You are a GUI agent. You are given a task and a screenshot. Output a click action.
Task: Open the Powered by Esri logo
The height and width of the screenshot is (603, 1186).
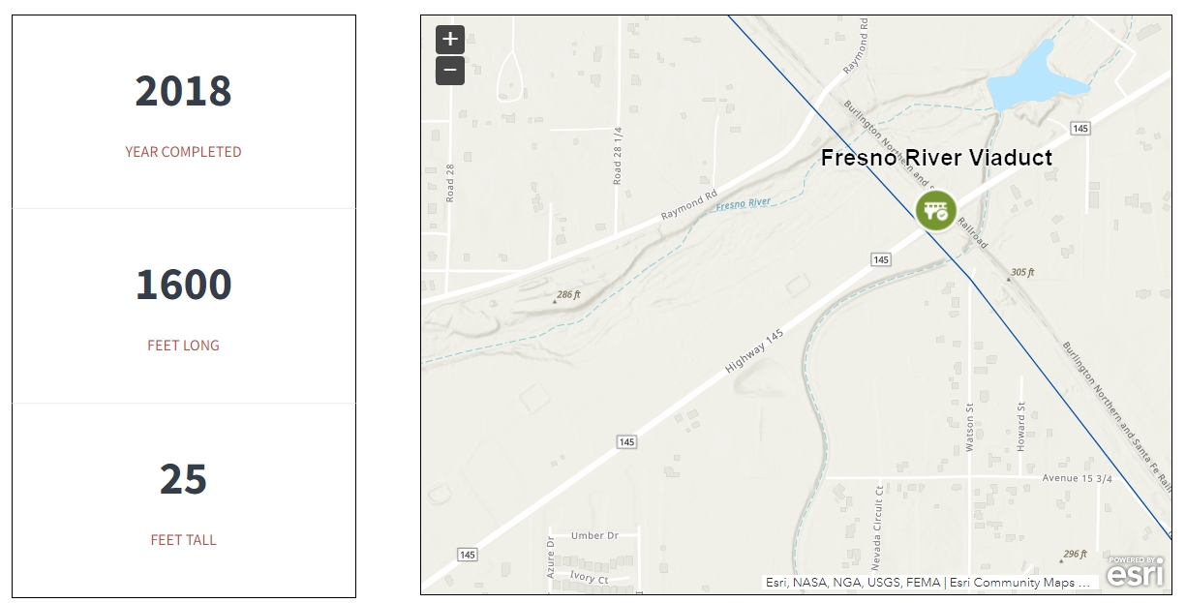(x=1135, y=572)
